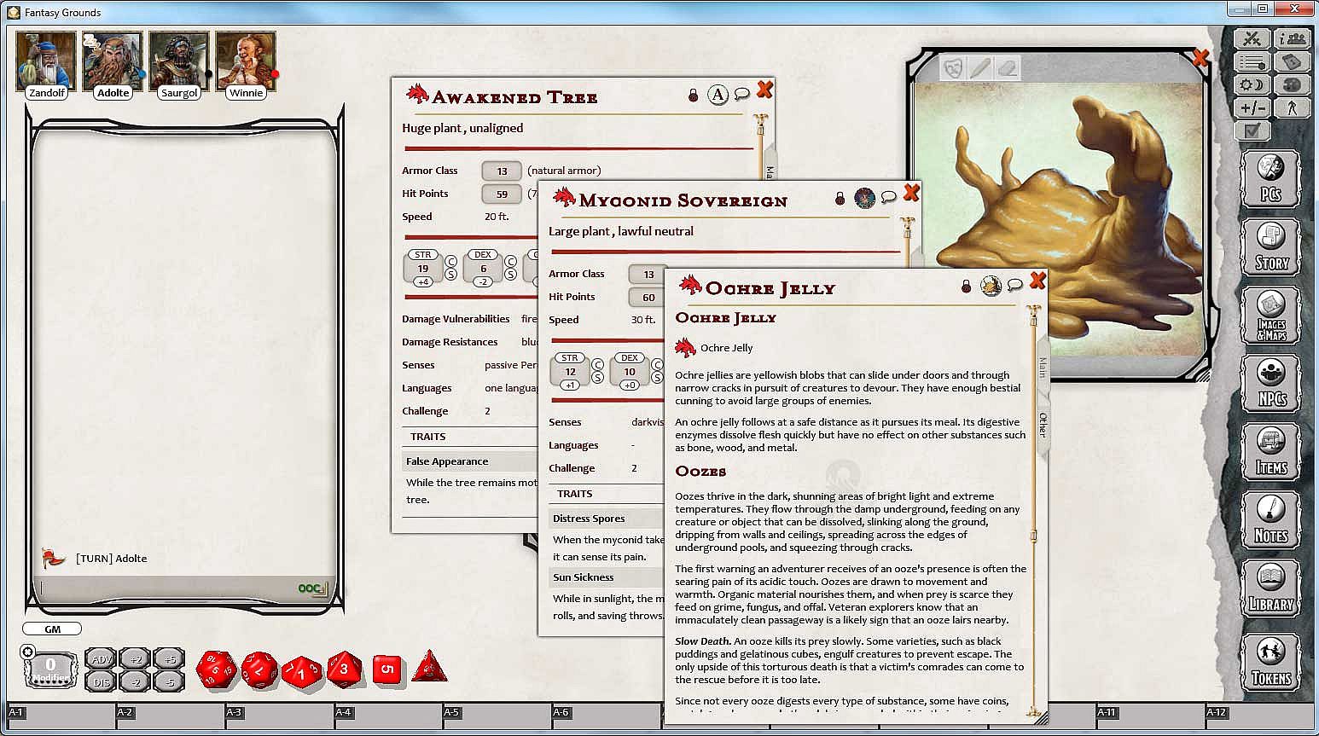Pick the red d12 die
Viewport: 1319px width, 736px height.
pyautogui.click(x=259, y=670)
